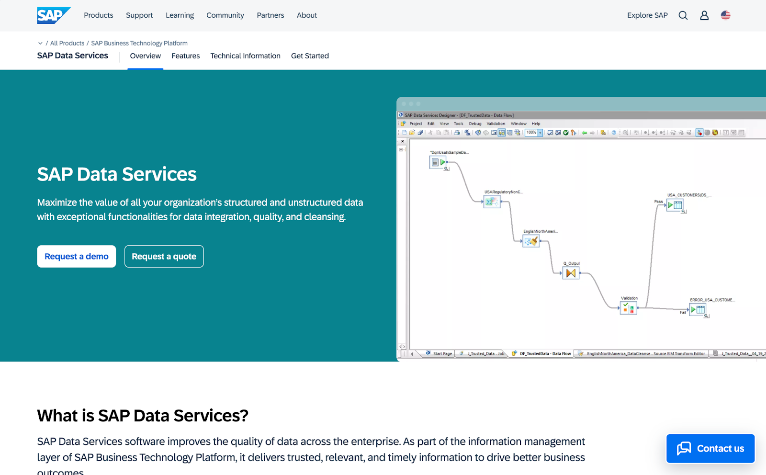Switch to the Overview tab
Image resolution: width=766 pixels, height=475 pixels.
pos(146,56)
